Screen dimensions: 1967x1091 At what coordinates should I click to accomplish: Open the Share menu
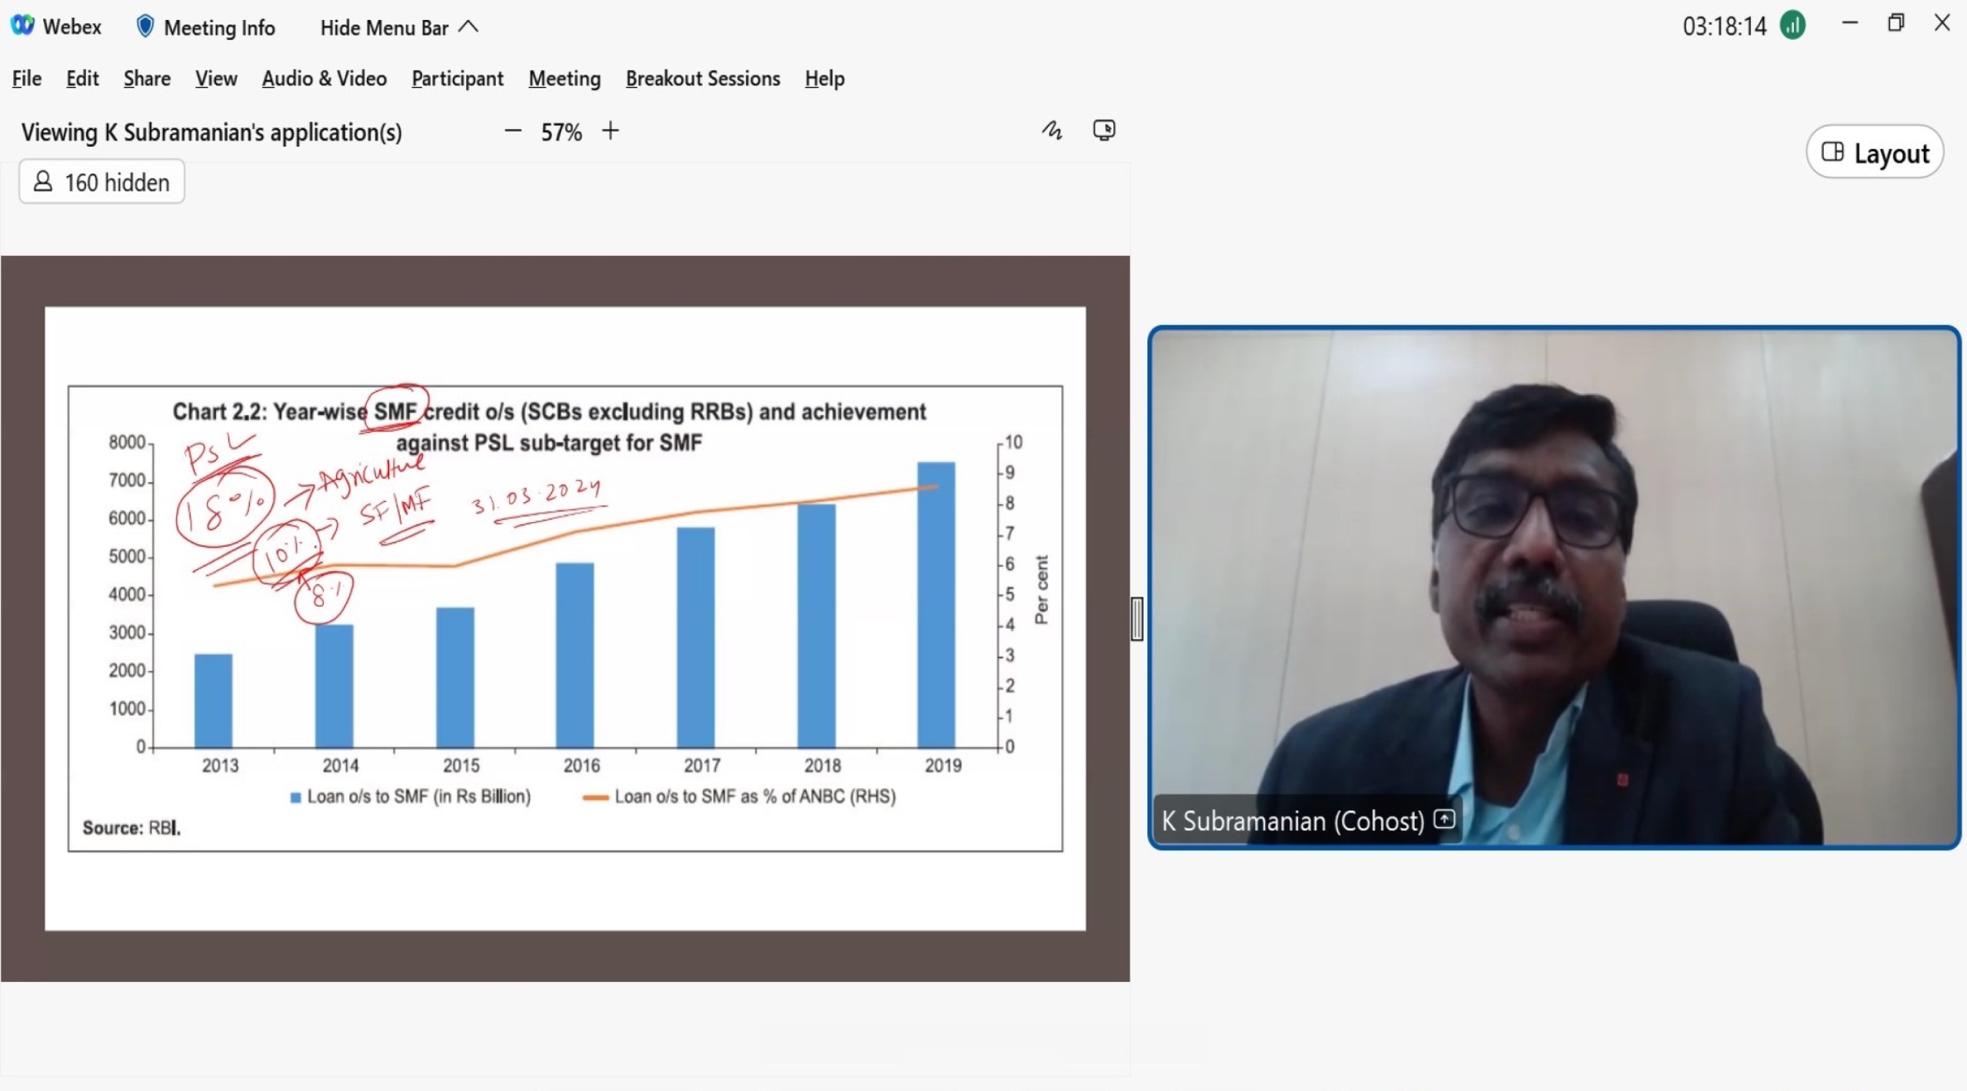[x=147, y=78]
